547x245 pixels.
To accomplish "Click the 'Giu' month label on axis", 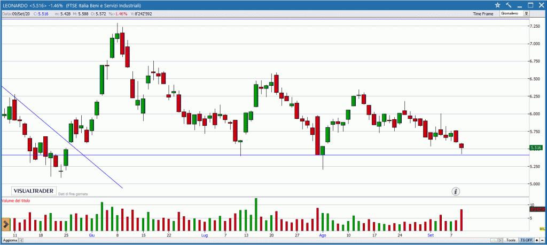I will point(92,235).
